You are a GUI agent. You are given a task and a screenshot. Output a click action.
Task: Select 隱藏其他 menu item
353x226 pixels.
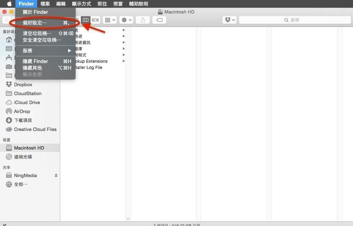point(46,68)
